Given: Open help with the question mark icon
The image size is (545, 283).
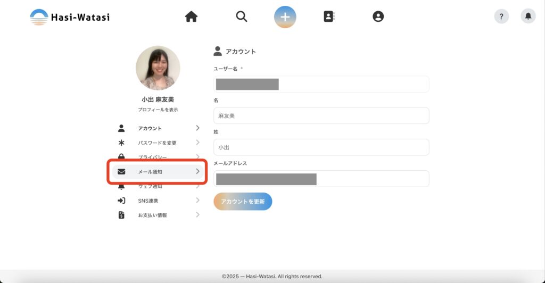Looking at the screenshot, I should click(501, 16).
